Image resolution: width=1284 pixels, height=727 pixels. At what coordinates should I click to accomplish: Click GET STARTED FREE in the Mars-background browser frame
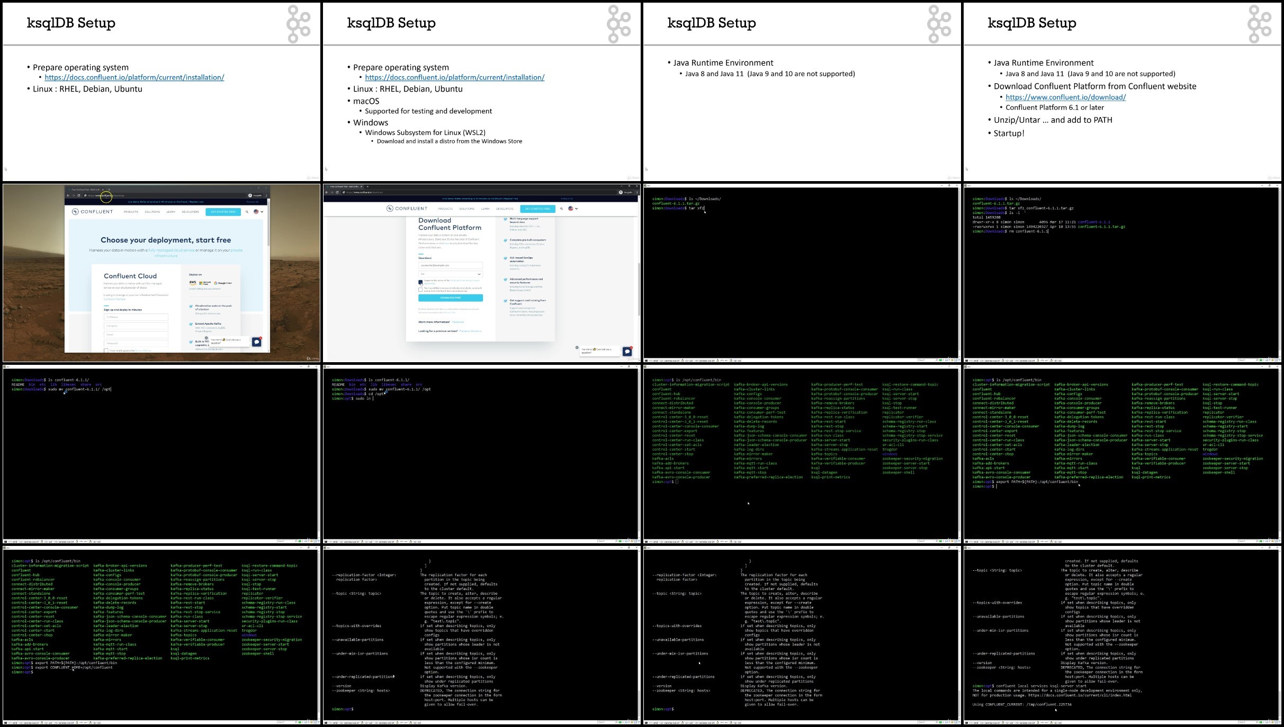tap(223, 212)
